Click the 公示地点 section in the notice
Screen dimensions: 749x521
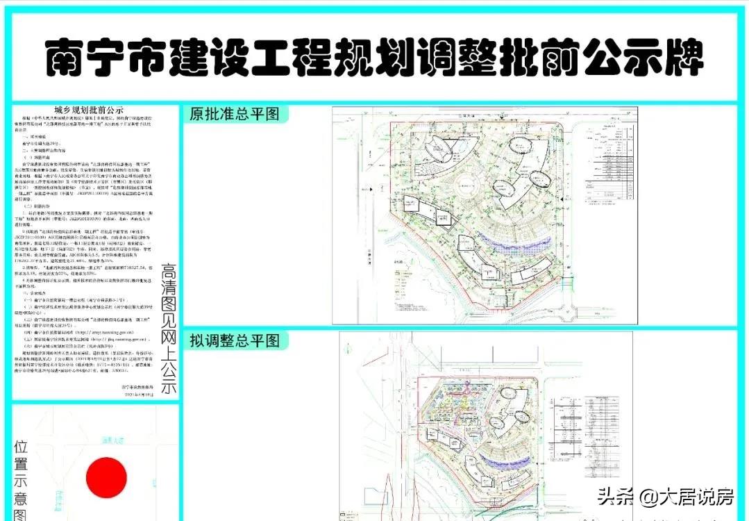pyautogui.click(x=37, y=294)
